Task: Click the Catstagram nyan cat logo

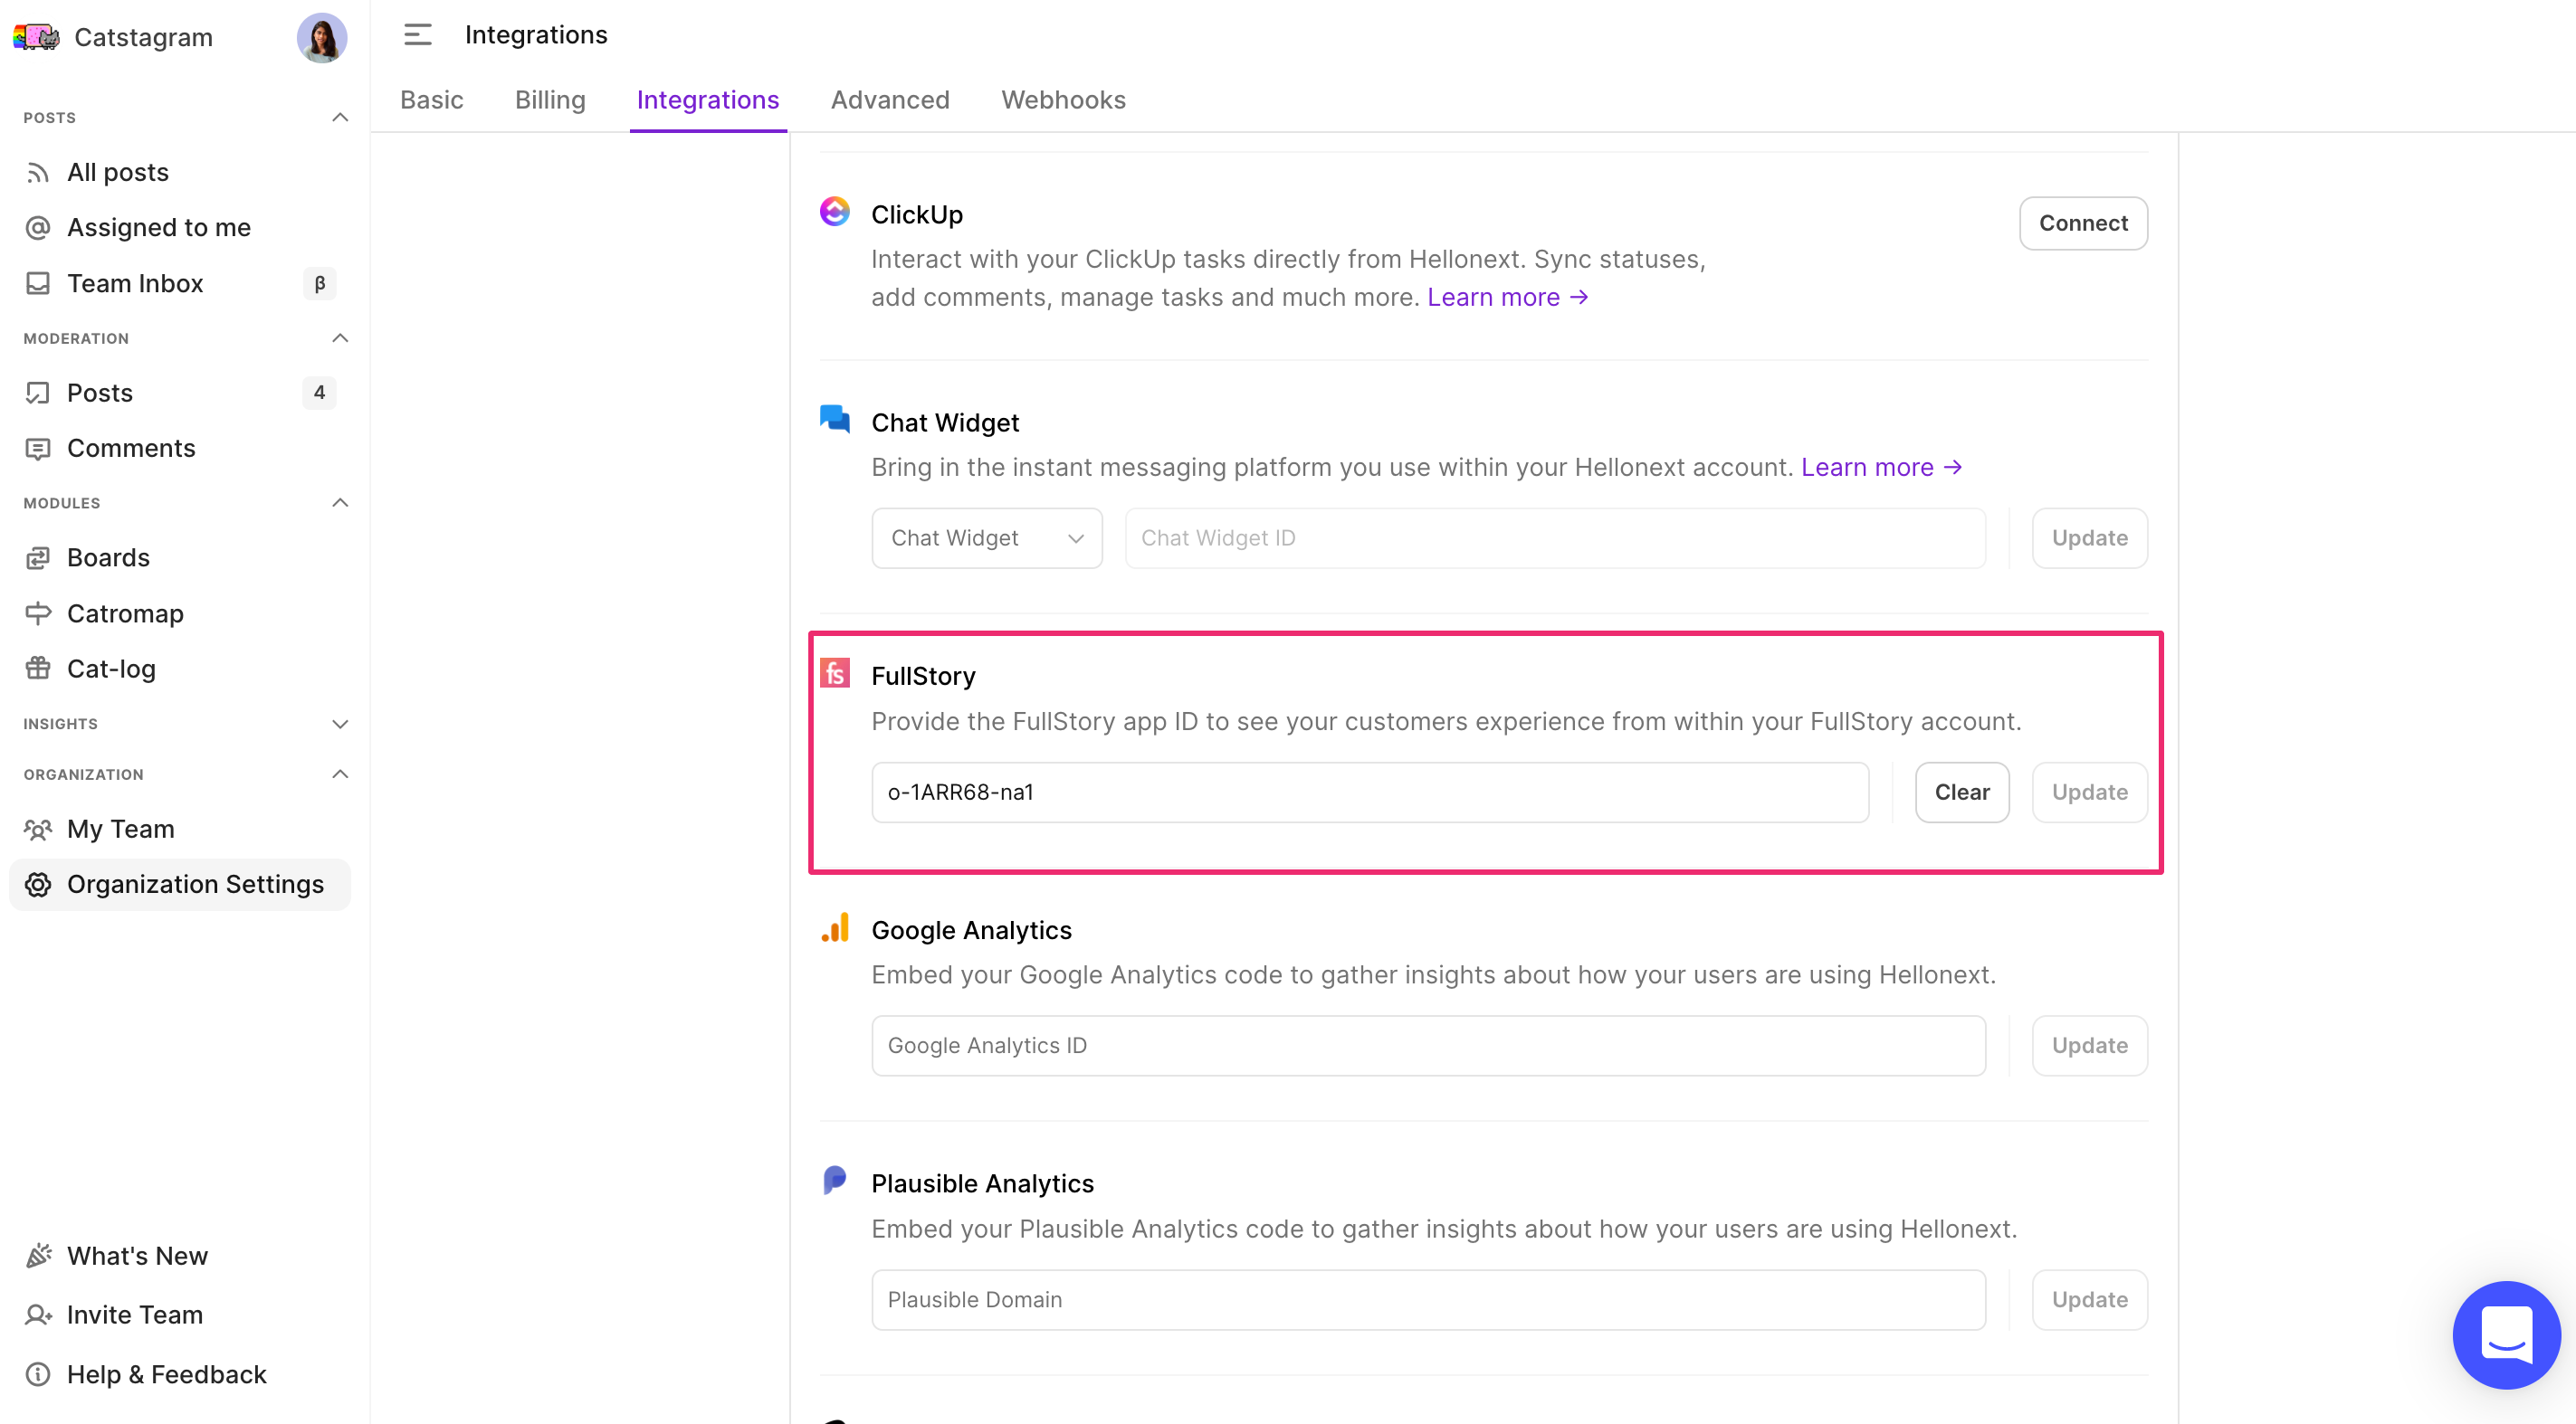Action: 36,37
